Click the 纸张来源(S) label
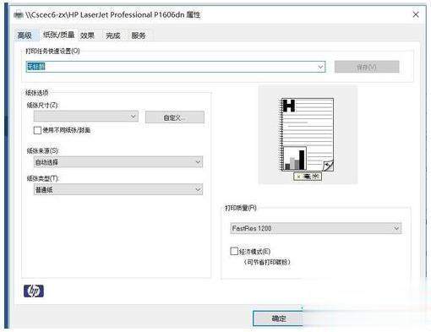 tap(43, 151)
